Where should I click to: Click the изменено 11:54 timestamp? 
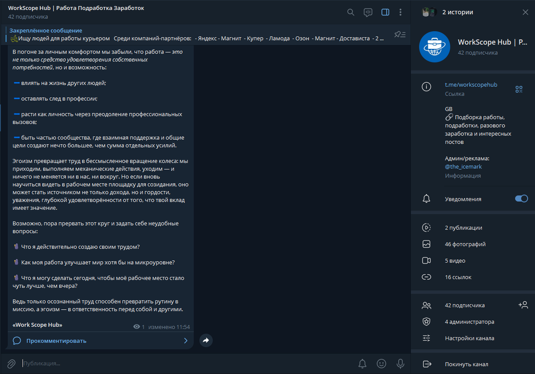pyautogui.click(x=169, y=327)
